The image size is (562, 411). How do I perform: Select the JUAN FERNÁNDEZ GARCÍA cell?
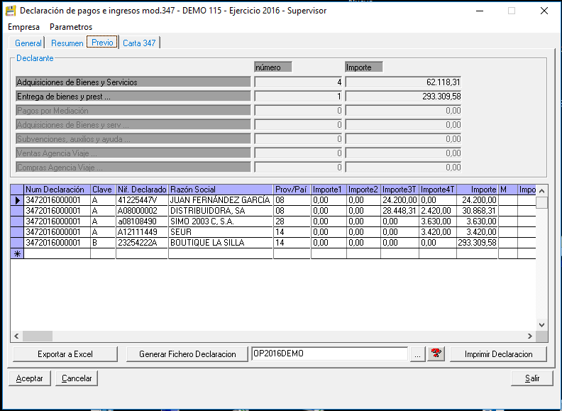tap(221, 199)
